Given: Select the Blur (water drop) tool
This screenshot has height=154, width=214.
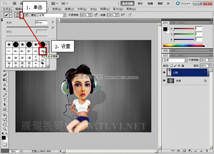Looking at the screenshot, I should [5, 85].
